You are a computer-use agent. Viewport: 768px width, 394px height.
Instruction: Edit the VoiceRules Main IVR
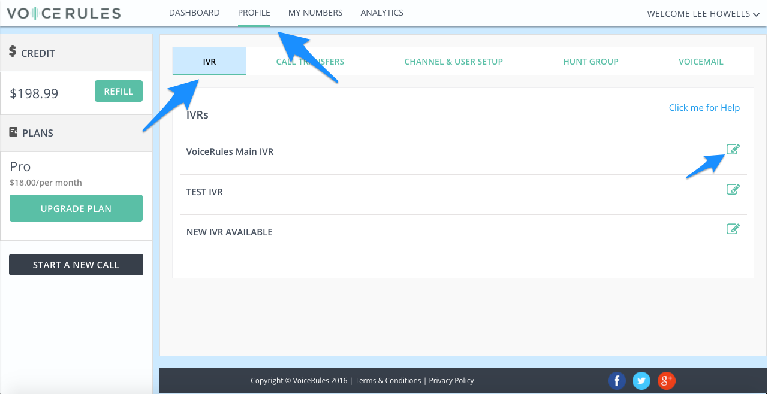(x=733, y=149)
